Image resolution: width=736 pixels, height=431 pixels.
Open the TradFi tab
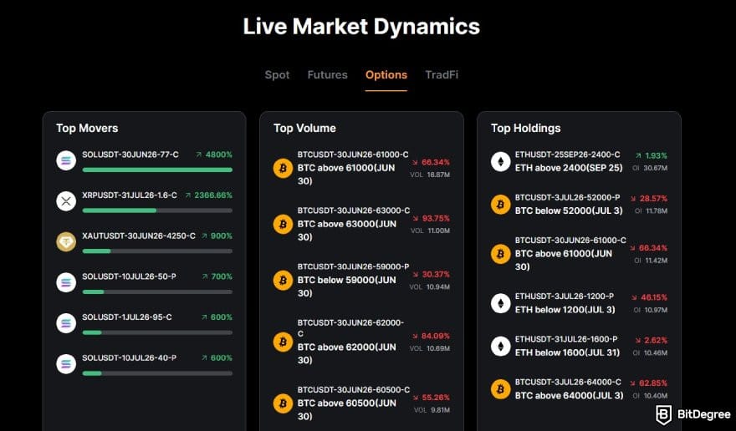click(442, 75)
